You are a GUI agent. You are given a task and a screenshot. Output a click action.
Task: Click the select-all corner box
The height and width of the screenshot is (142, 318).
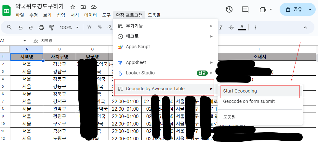pos(5,49)
